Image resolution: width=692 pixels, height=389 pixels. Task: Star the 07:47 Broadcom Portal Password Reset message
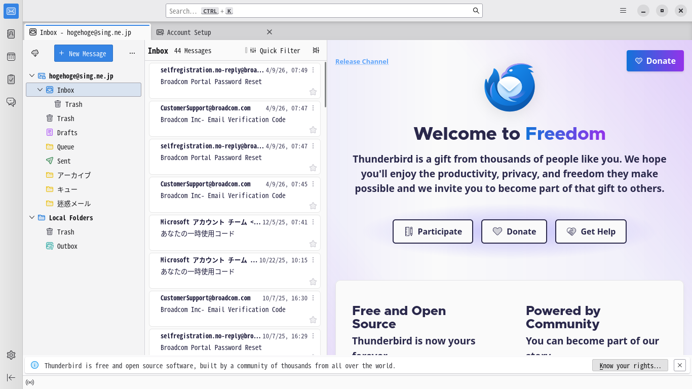(x=313, y=168)
